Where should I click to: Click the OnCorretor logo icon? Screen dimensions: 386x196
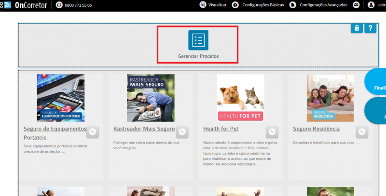click(6, 5)
